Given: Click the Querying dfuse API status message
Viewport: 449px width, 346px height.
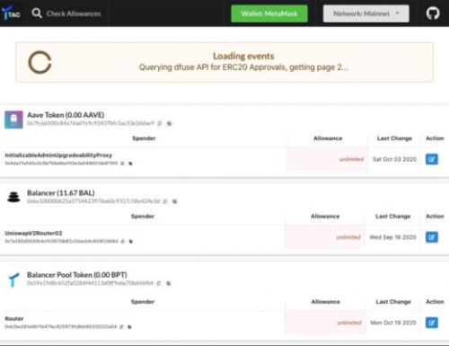Looking at the screenshot, I should pyautogui.click(x=243, y=67).
